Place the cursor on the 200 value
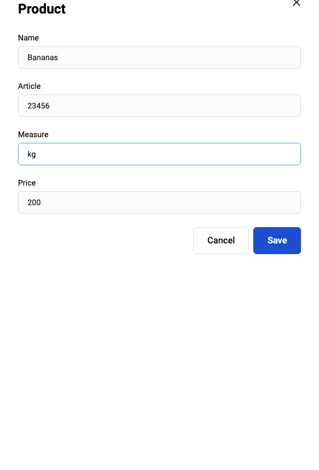The image size is (319, 470). tap(34, 202)
